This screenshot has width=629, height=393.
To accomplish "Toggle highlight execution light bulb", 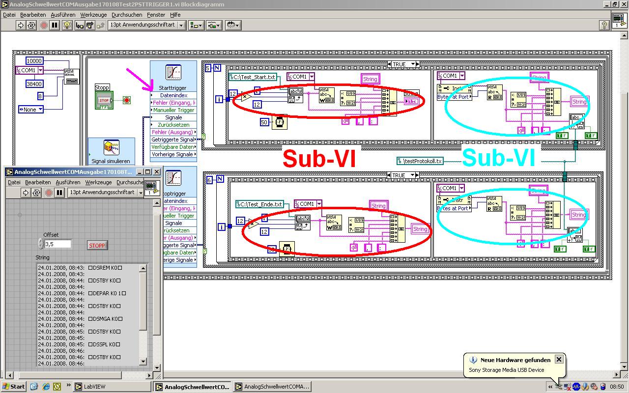I will tap(67, 25).
